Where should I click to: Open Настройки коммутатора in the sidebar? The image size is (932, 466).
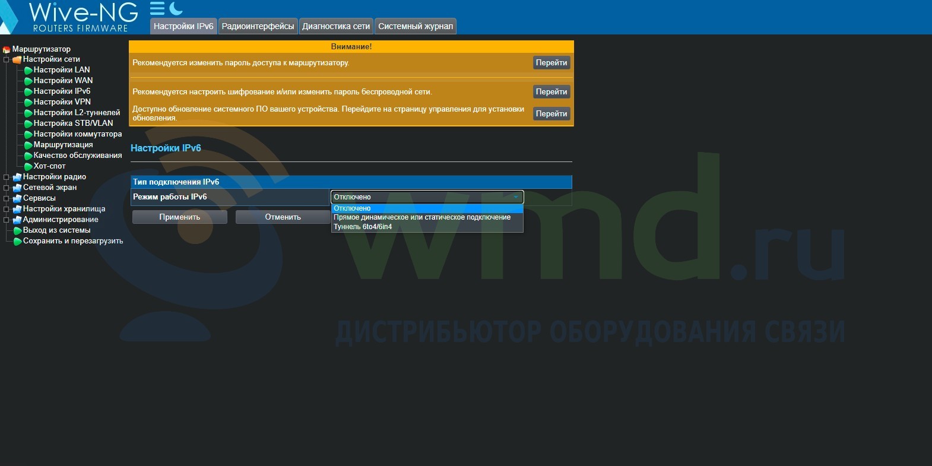click(78, 134)
